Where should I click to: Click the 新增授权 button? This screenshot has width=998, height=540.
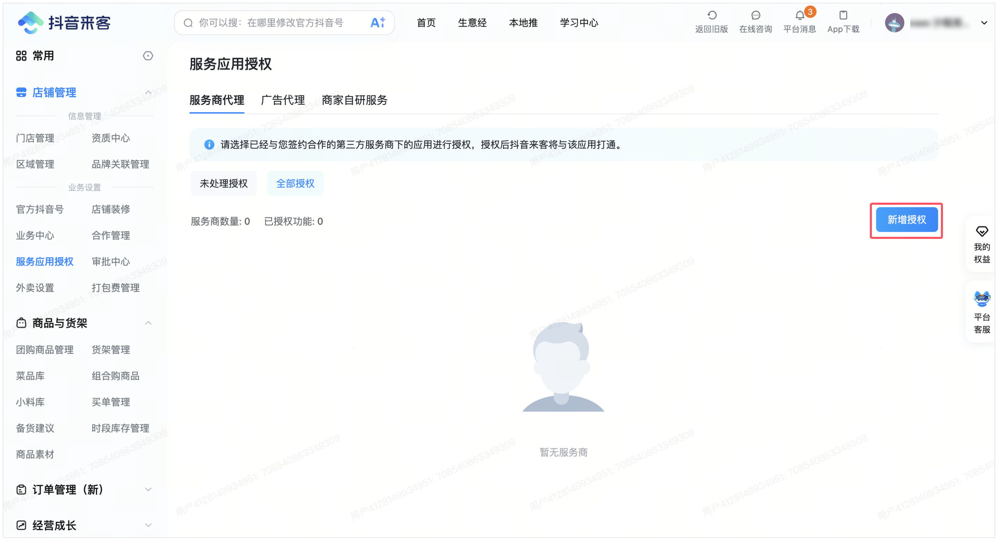(906, 220)
